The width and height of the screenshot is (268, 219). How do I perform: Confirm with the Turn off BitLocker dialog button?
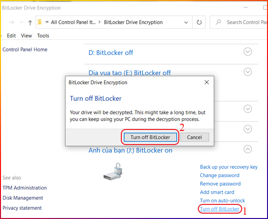tap(150, 137)
